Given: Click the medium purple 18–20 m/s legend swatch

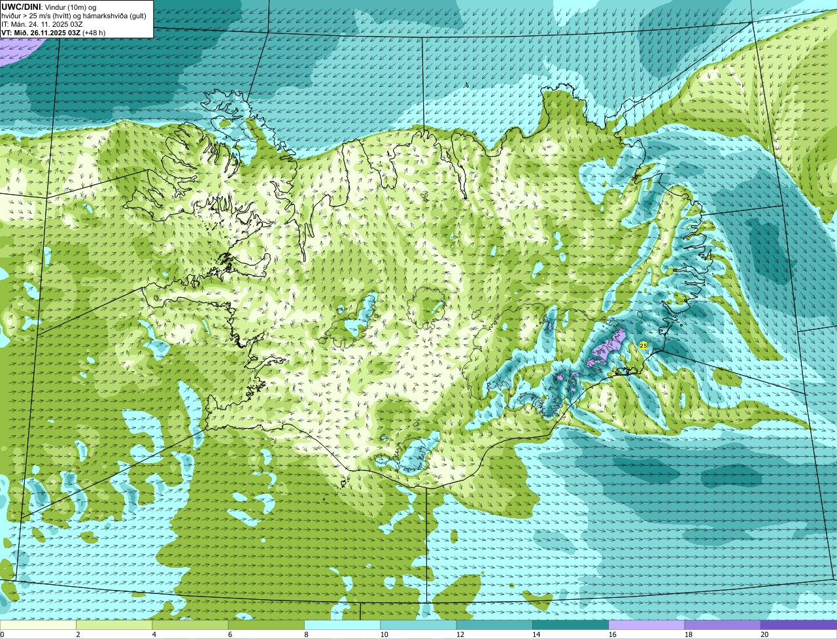Looking at the screenshot, I should coord(723,625).
